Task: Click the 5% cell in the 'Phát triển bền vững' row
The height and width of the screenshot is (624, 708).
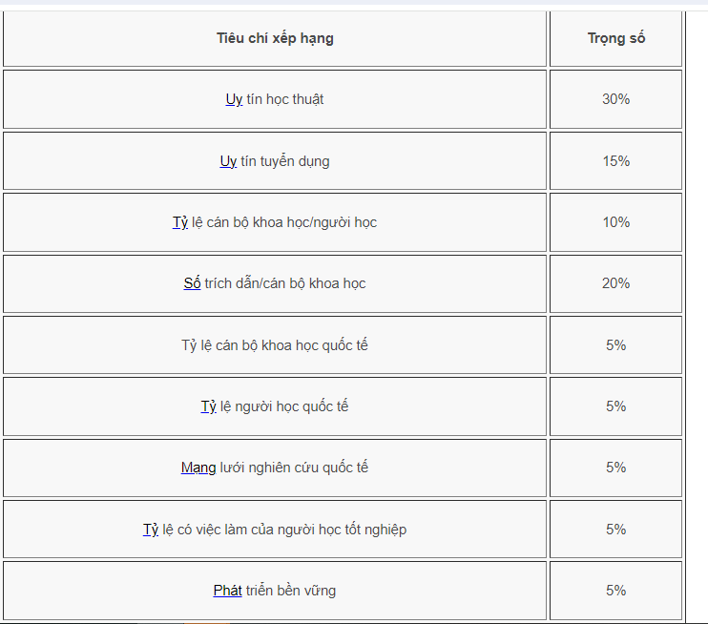Action: (x=615, y=591)
